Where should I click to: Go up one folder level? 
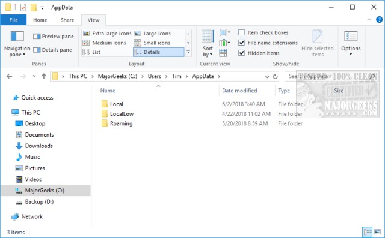[44, 76]
